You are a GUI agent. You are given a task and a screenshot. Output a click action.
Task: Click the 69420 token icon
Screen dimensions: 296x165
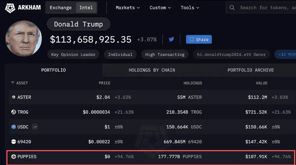14,142
